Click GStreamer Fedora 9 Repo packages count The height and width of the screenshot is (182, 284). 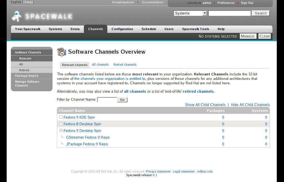223,137
